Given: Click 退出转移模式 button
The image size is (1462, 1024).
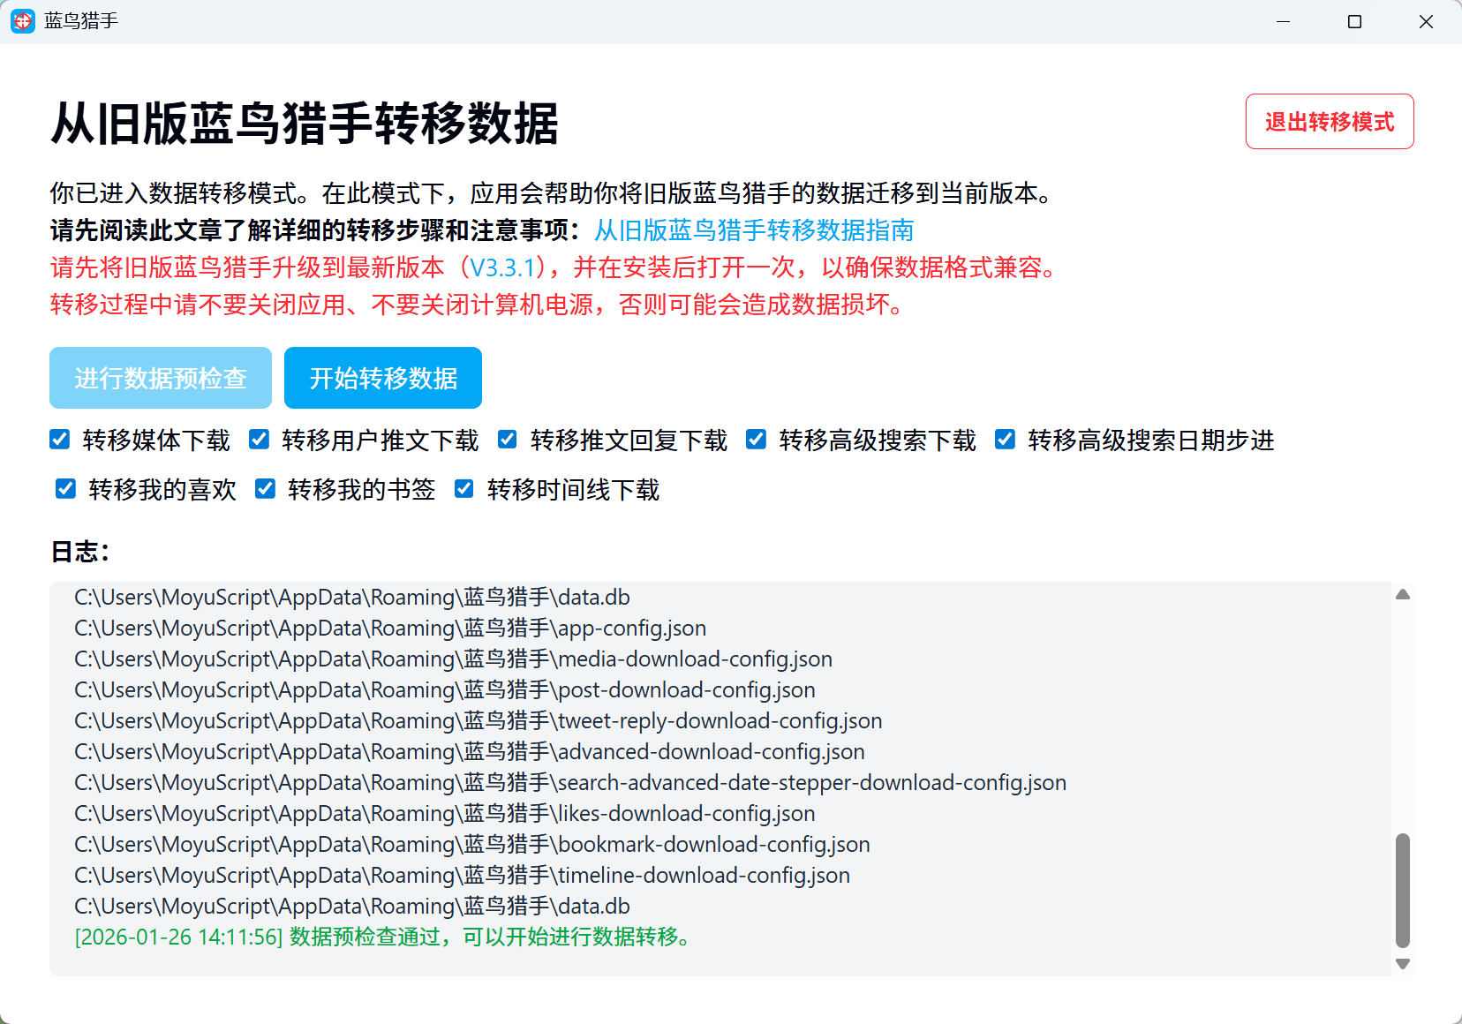Looking at the screenshot, I should tap(1329, 122).
